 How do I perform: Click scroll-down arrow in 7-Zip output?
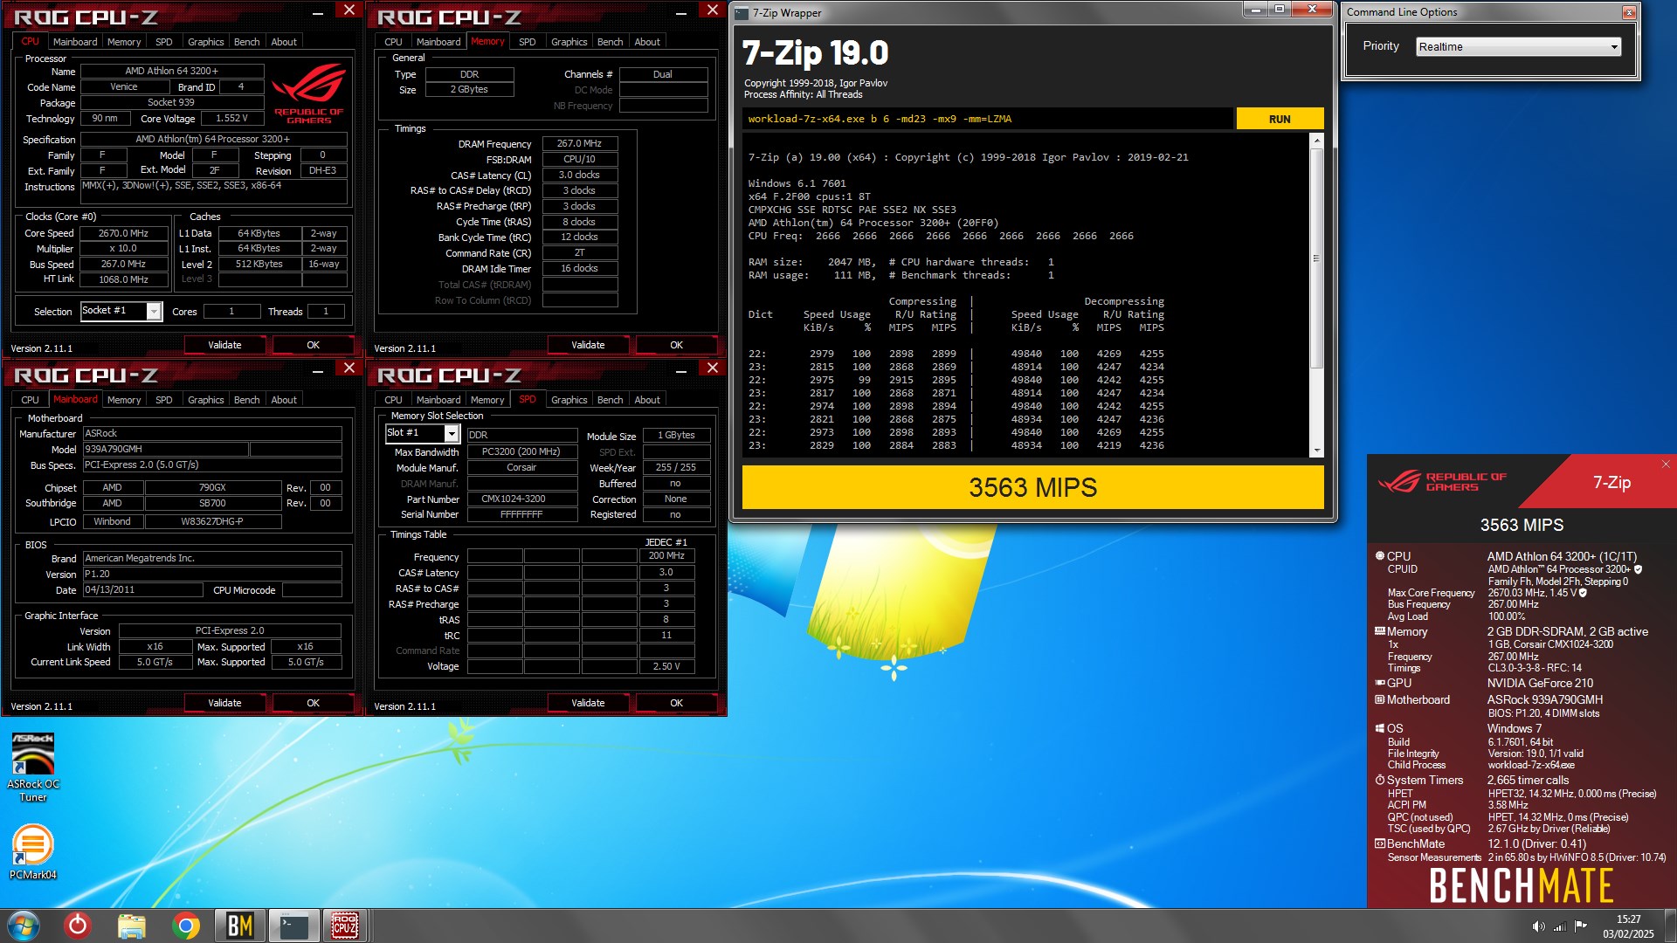click(1316, 451)
